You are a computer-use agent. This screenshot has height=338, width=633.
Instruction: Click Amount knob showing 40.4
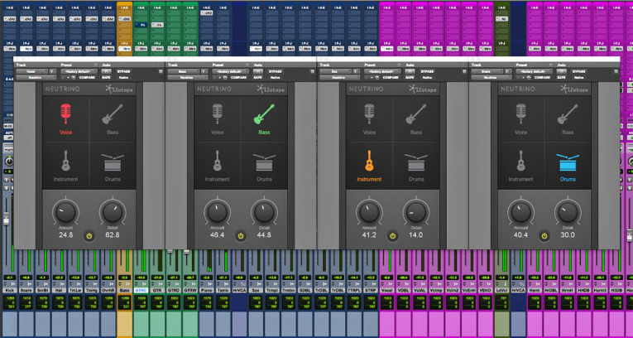point(521,212)
